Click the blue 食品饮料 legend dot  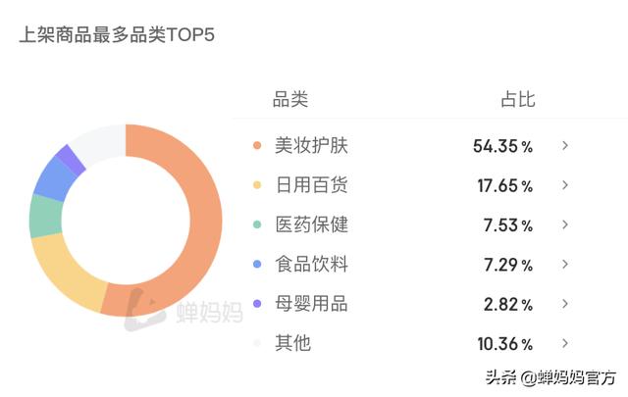click(x=257, y=264)
